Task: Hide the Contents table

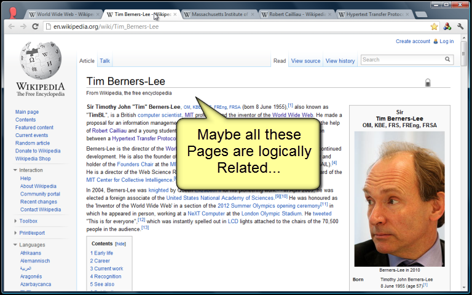Action: point(120,244)
